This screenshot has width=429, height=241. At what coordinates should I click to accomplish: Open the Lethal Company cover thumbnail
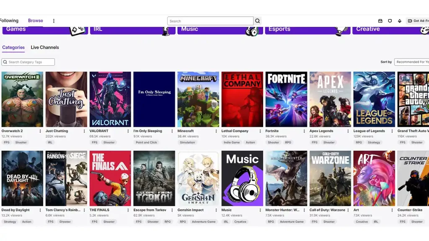(242, 99)
